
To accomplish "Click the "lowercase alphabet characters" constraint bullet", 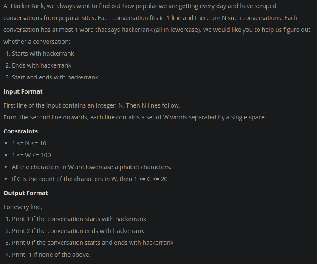I will pos(91,167).
